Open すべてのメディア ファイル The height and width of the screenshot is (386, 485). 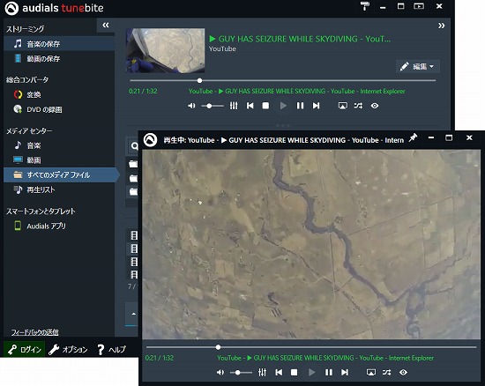[61, 174]
